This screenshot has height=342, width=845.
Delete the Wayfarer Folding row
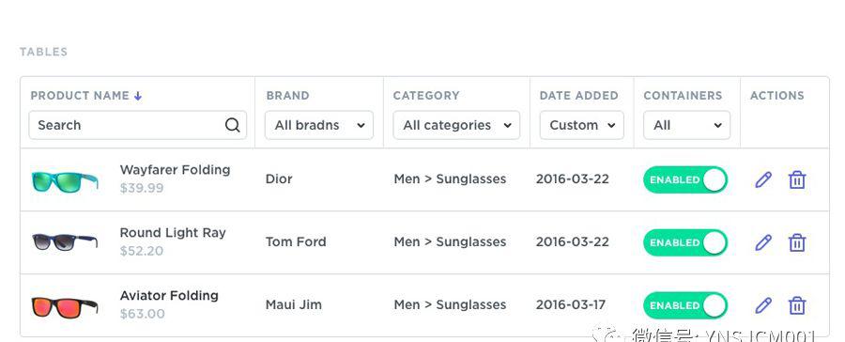click(797, 179)
